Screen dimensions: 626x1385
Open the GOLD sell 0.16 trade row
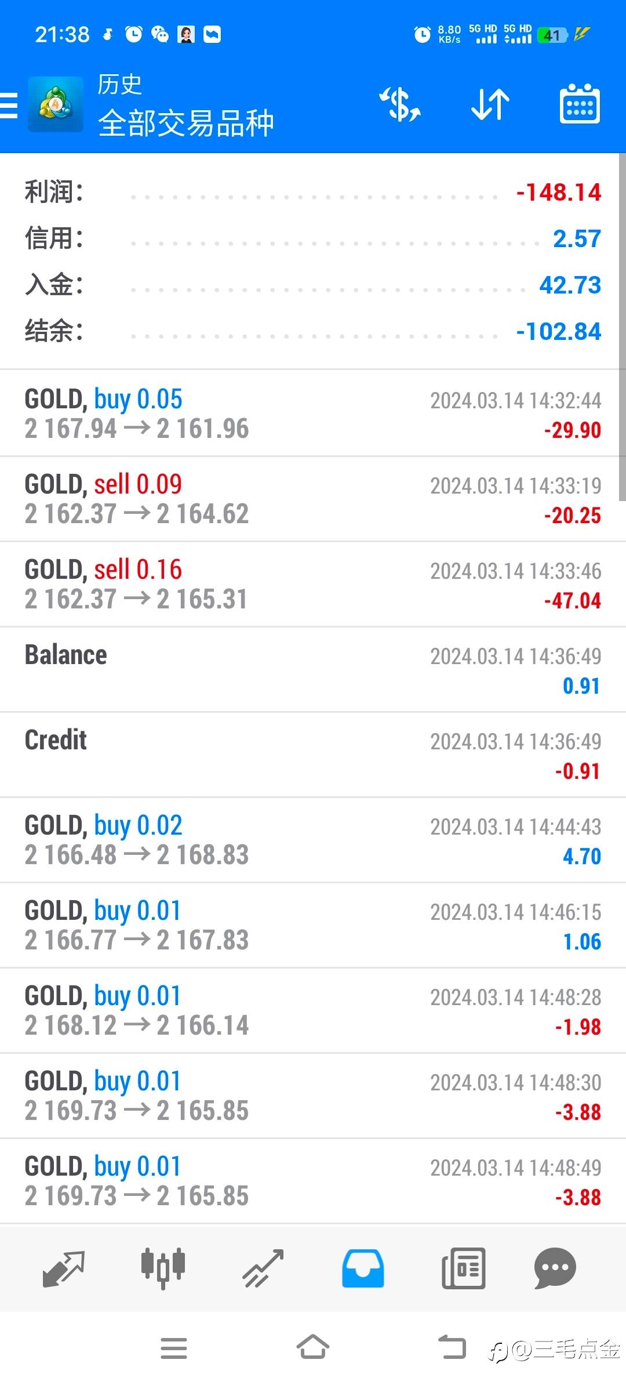(x=313, y=584)
